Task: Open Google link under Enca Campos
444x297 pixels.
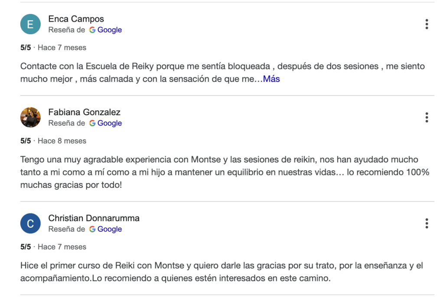Action: pyautogui.click(x=105, y=30)
